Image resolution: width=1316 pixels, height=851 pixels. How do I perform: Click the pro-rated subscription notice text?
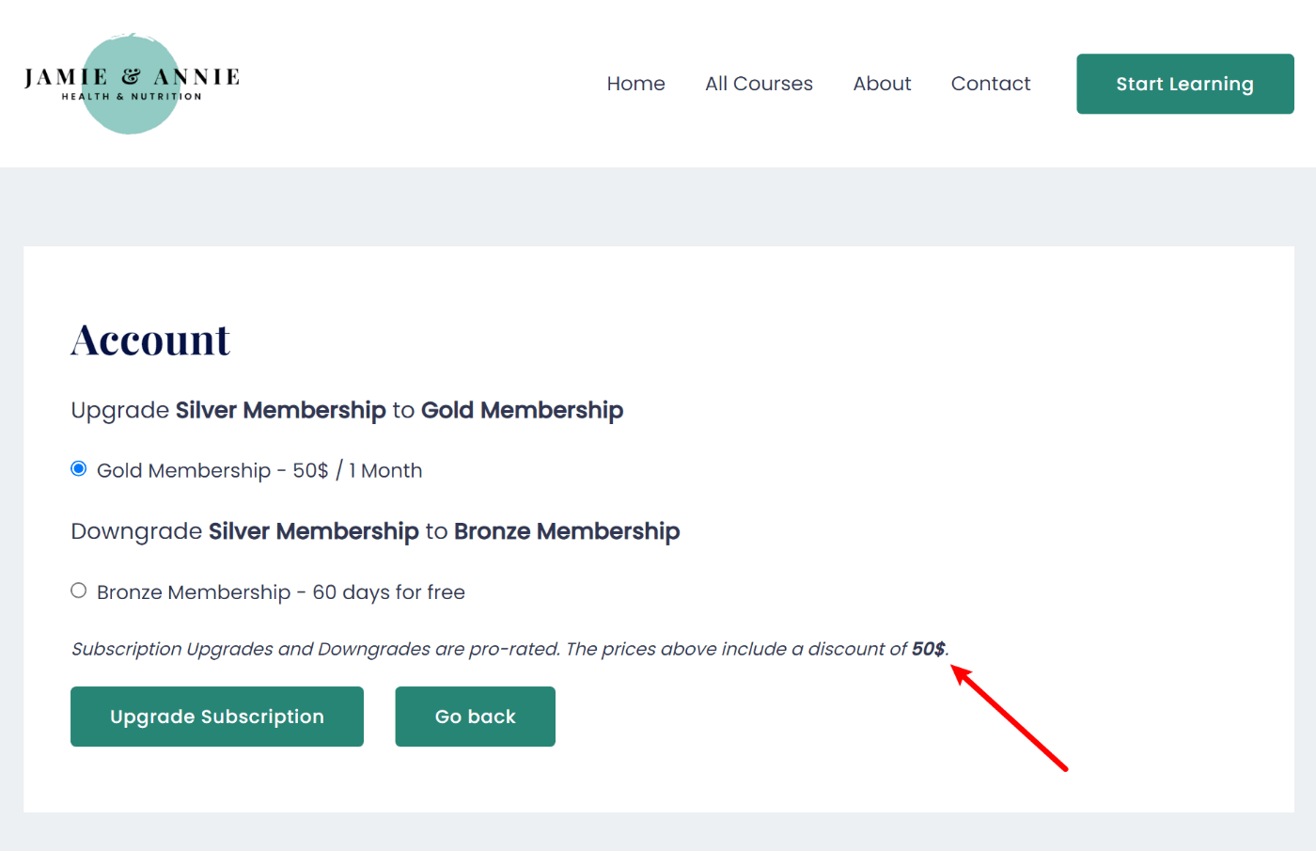[x=489, y=649]
